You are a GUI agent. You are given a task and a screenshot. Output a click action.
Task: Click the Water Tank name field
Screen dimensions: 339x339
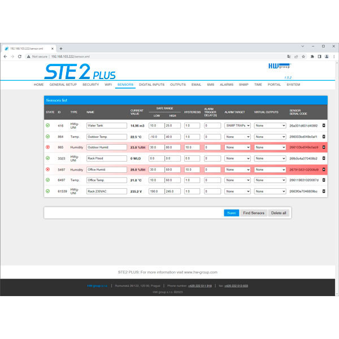[106, 125]
